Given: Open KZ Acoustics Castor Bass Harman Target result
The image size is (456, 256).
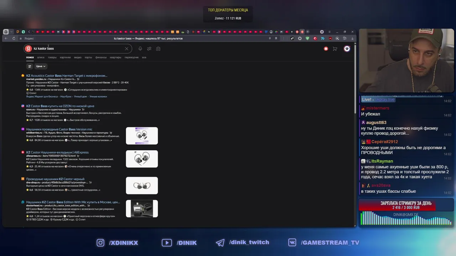Looking at the screenshot, I should [67, 76].
